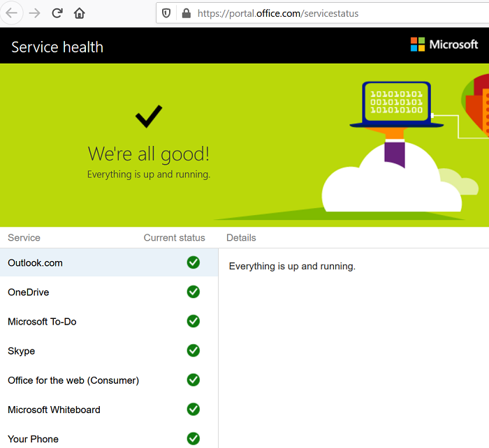Click the details message "Everything is up and running."
Screen dimensions: 489x448
(x=292, y=267)
